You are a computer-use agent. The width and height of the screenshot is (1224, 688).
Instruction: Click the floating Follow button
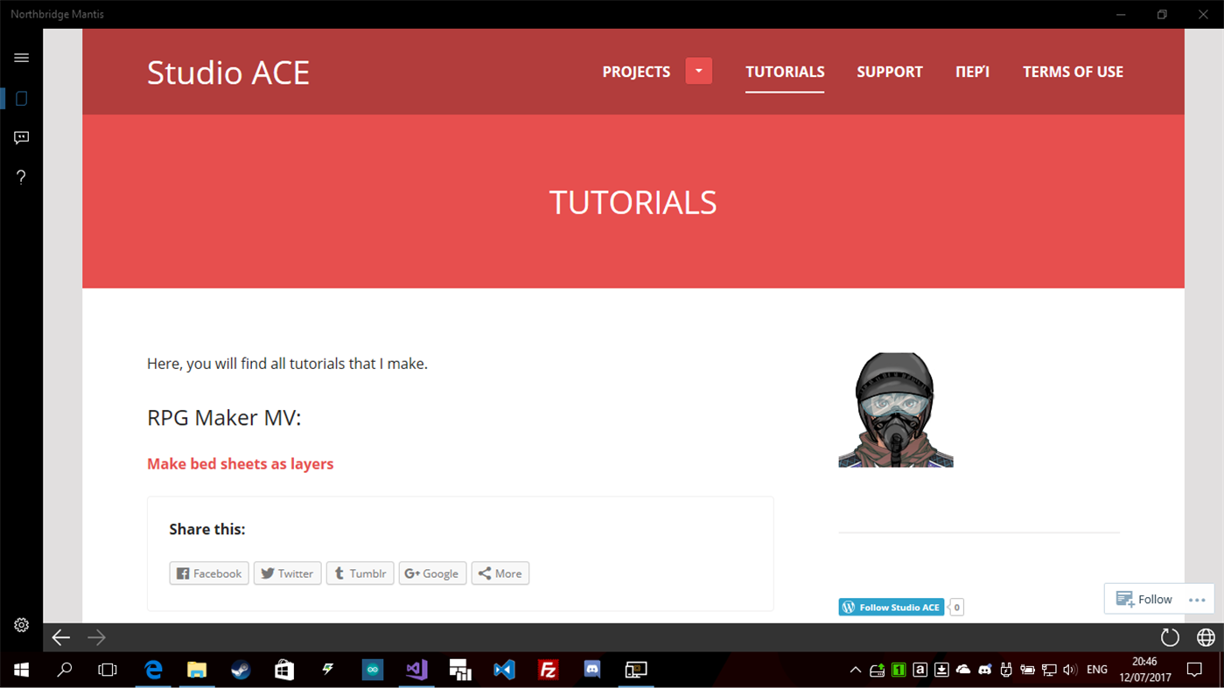1144,599
